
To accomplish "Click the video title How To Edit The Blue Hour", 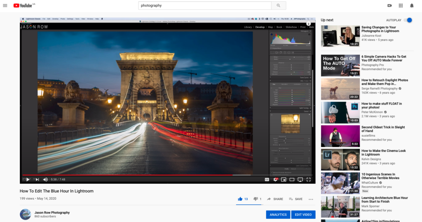I will 56,191.
